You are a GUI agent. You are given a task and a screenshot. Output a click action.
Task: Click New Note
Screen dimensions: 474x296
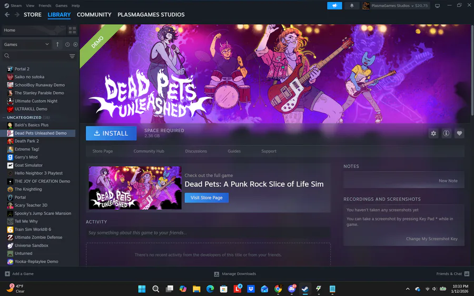point(448,181)
